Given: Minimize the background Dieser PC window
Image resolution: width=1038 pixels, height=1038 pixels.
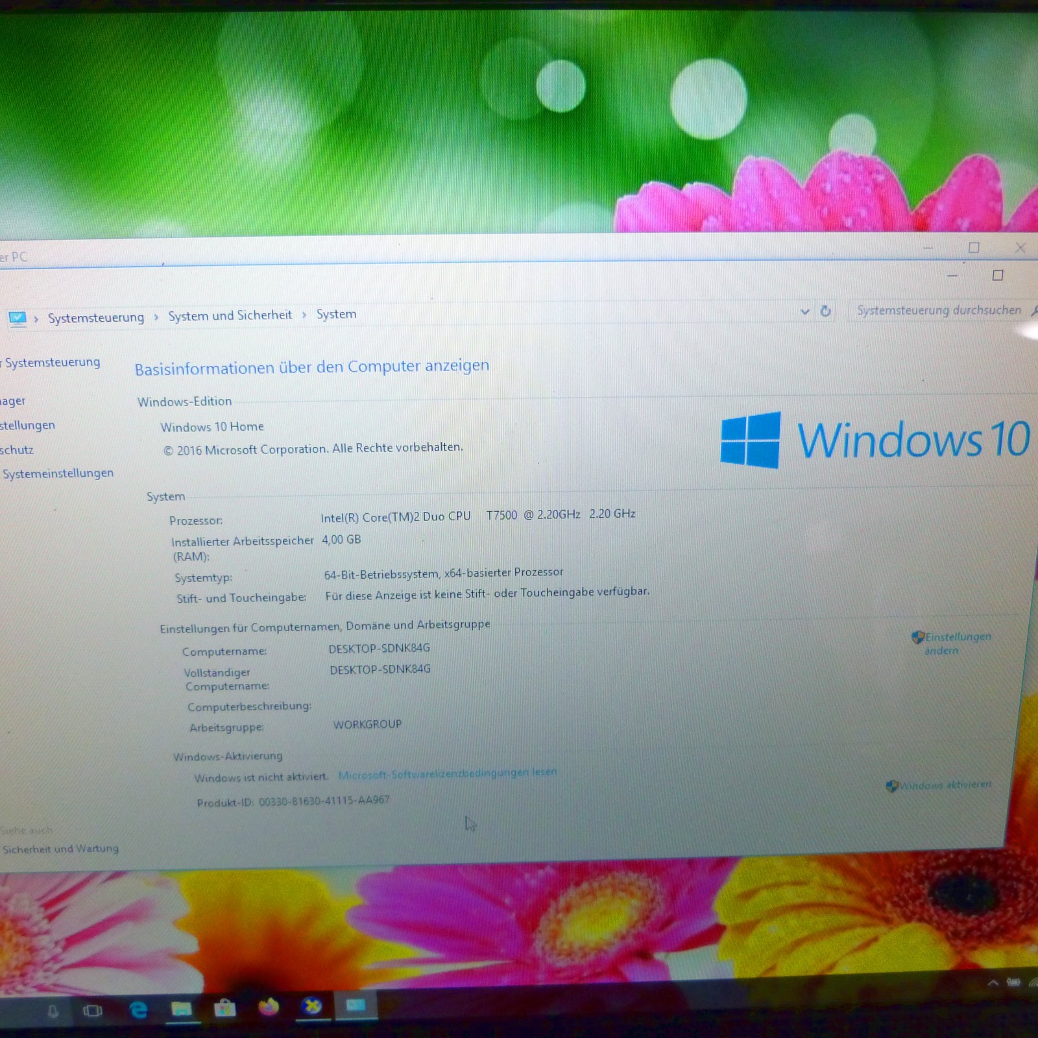Looking at the screenshot, I should tap(928, 248).
